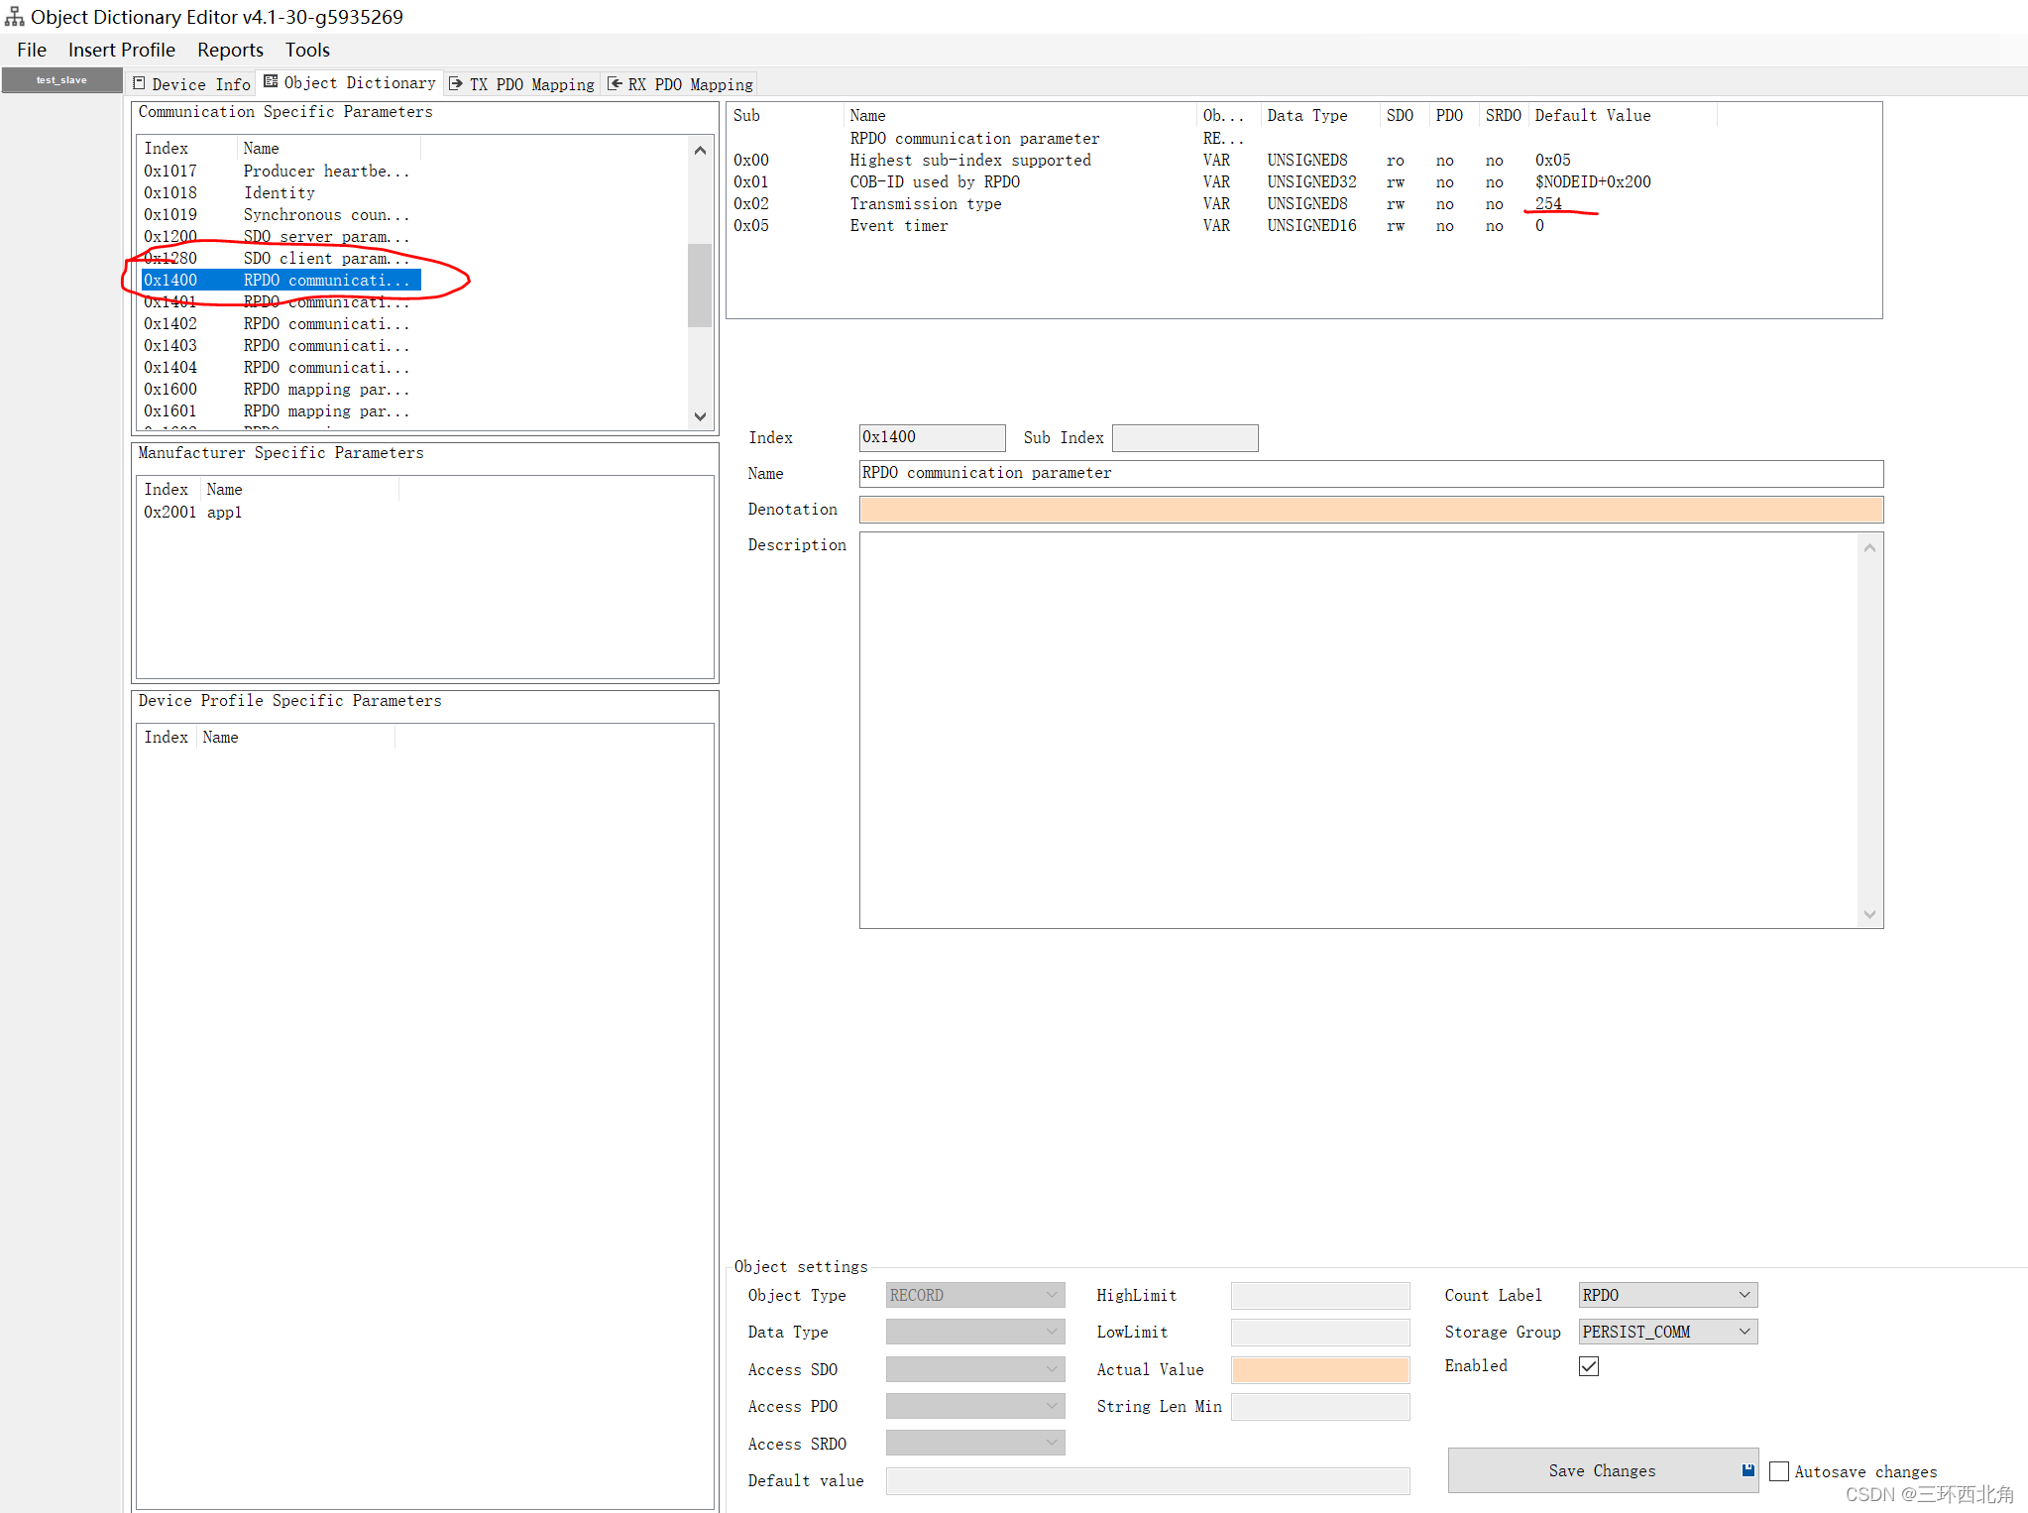Enable the Autosave changes checkbox
The image size is (2028, 1513).
tap(1779, 1471)
